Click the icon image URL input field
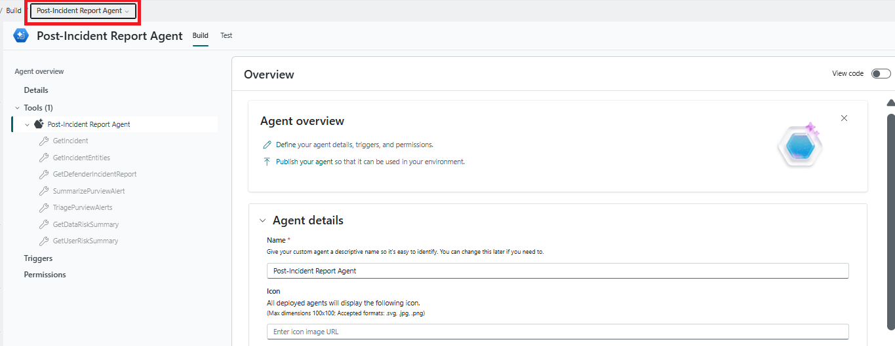 click(x=557, y=332)
